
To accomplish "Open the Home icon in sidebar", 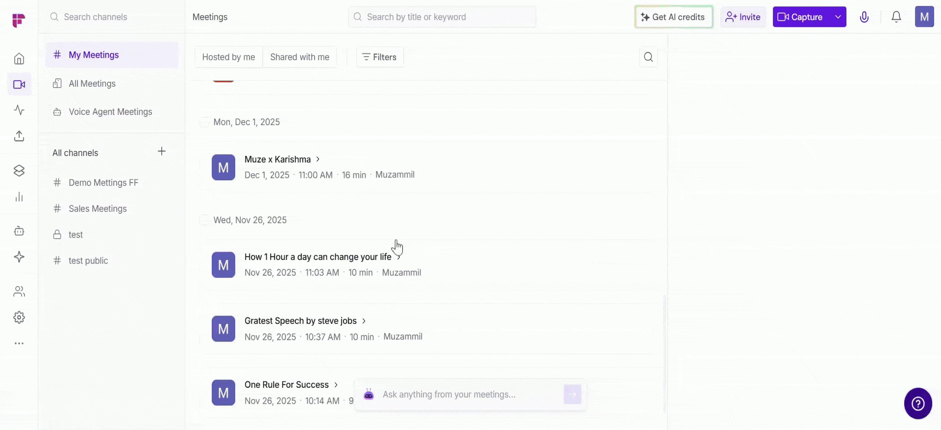I will (x=19, y=59).
